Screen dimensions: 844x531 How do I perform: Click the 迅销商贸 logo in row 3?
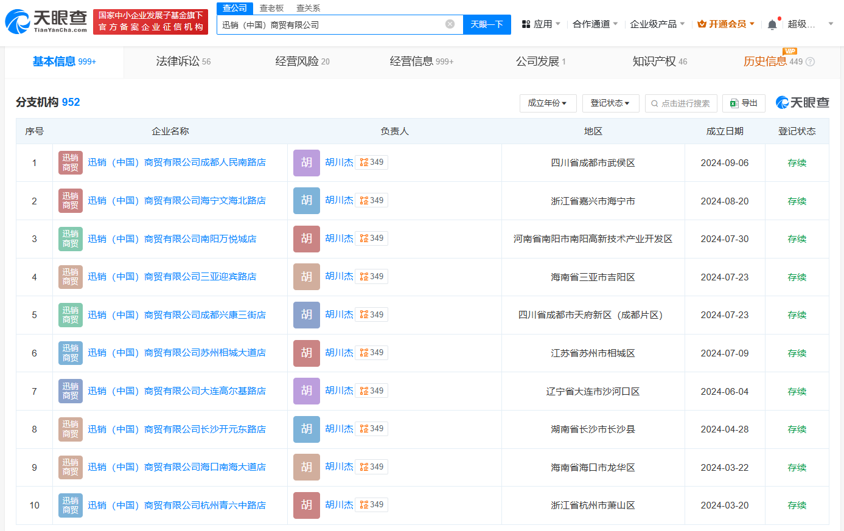pos(71,238)
